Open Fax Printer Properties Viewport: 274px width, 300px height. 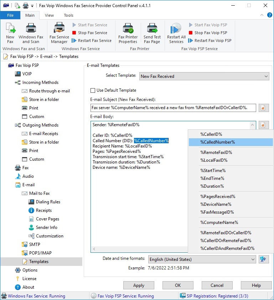(128, 33)
